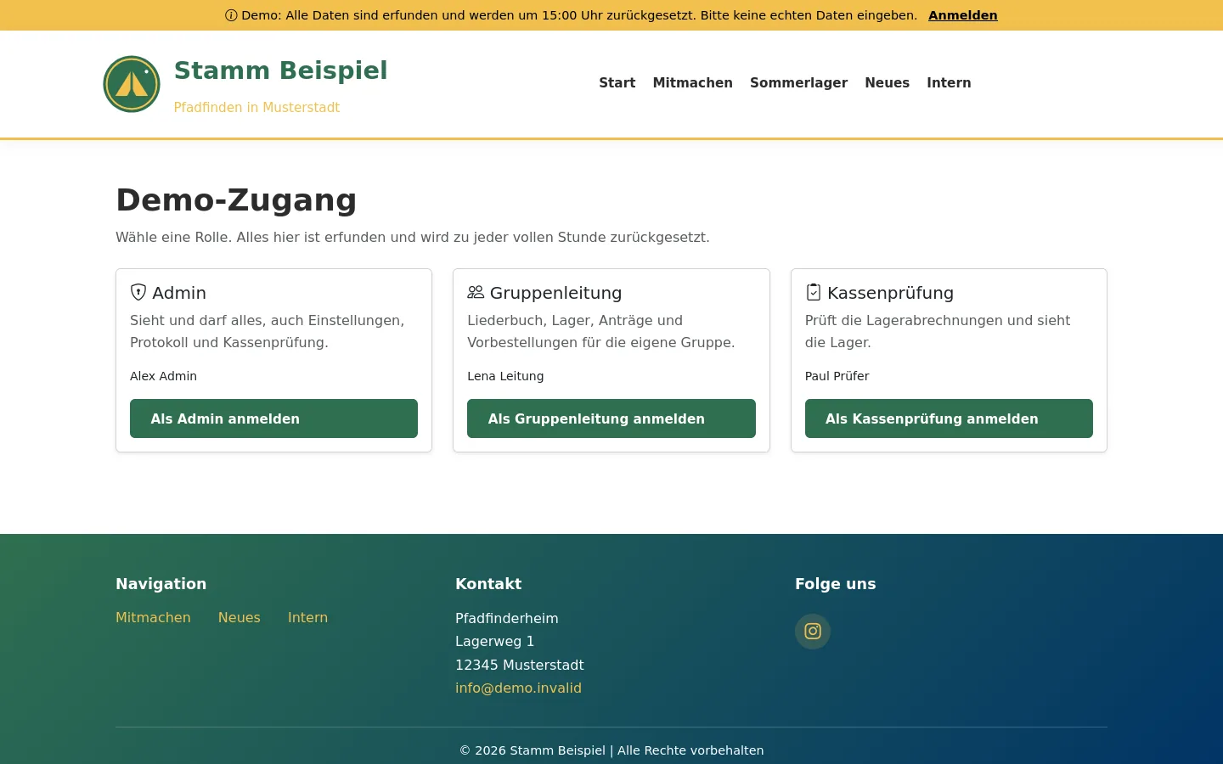Click the footer Navigation heading

161,584
